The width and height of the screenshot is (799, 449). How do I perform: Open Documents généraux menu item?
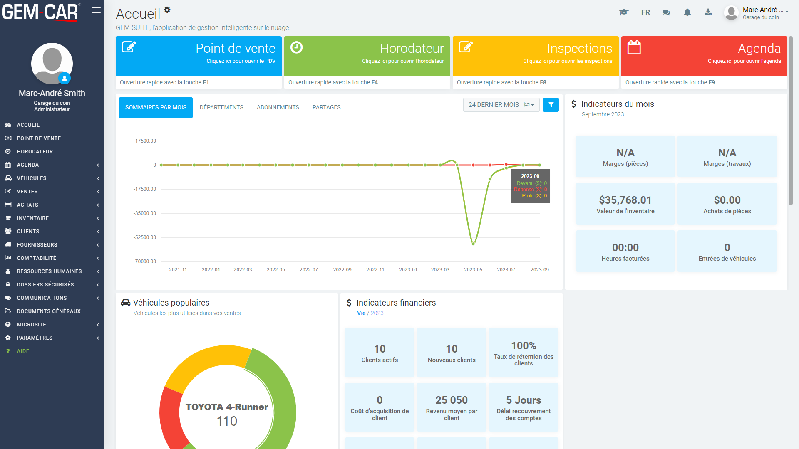[x=52, y=311]
